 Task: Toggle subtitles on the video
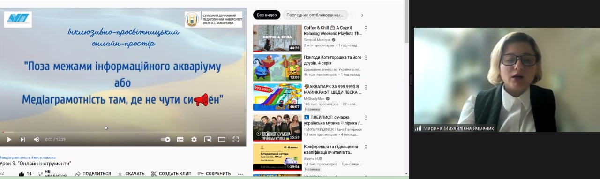pyautogui.click(x=180, y=139)
